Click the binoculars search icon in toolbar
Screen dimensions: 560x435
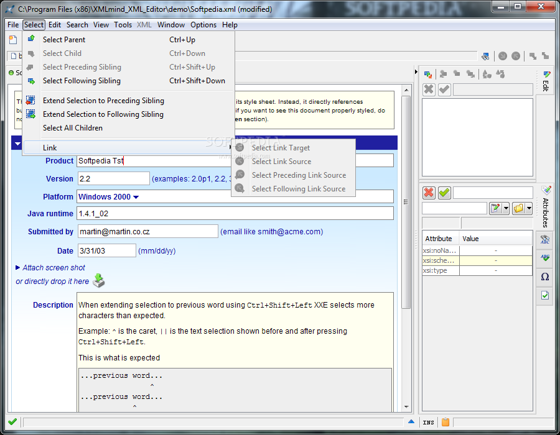485,56
